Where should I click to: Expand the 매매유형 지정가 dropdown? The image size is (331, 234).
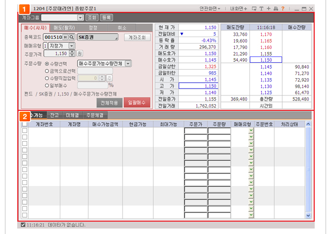tap(72, 46)
